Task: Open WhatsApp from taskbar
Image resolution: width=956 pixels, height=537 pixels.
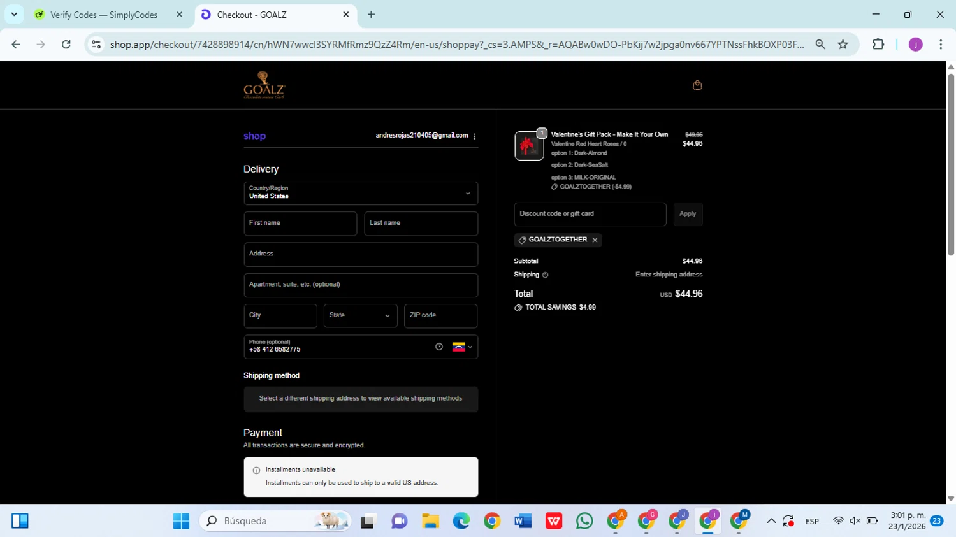Action: (x=584, y=521)
